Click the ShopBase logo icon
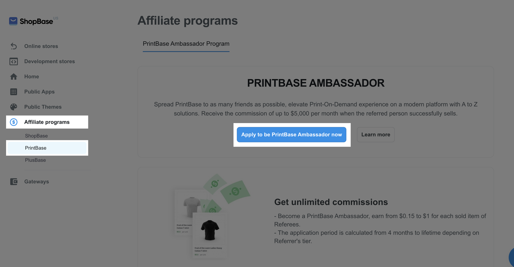Viewport: 514px width, 267px height. (x=13, y=21)
